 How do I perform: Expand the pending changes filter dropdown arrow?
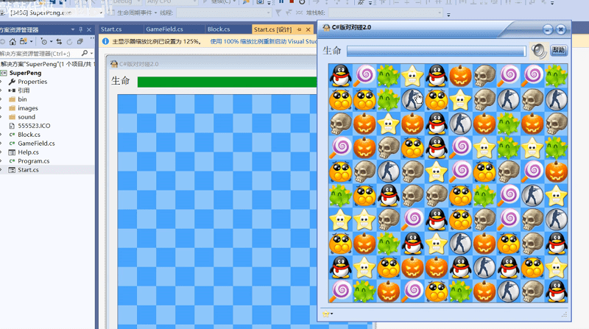51,41
